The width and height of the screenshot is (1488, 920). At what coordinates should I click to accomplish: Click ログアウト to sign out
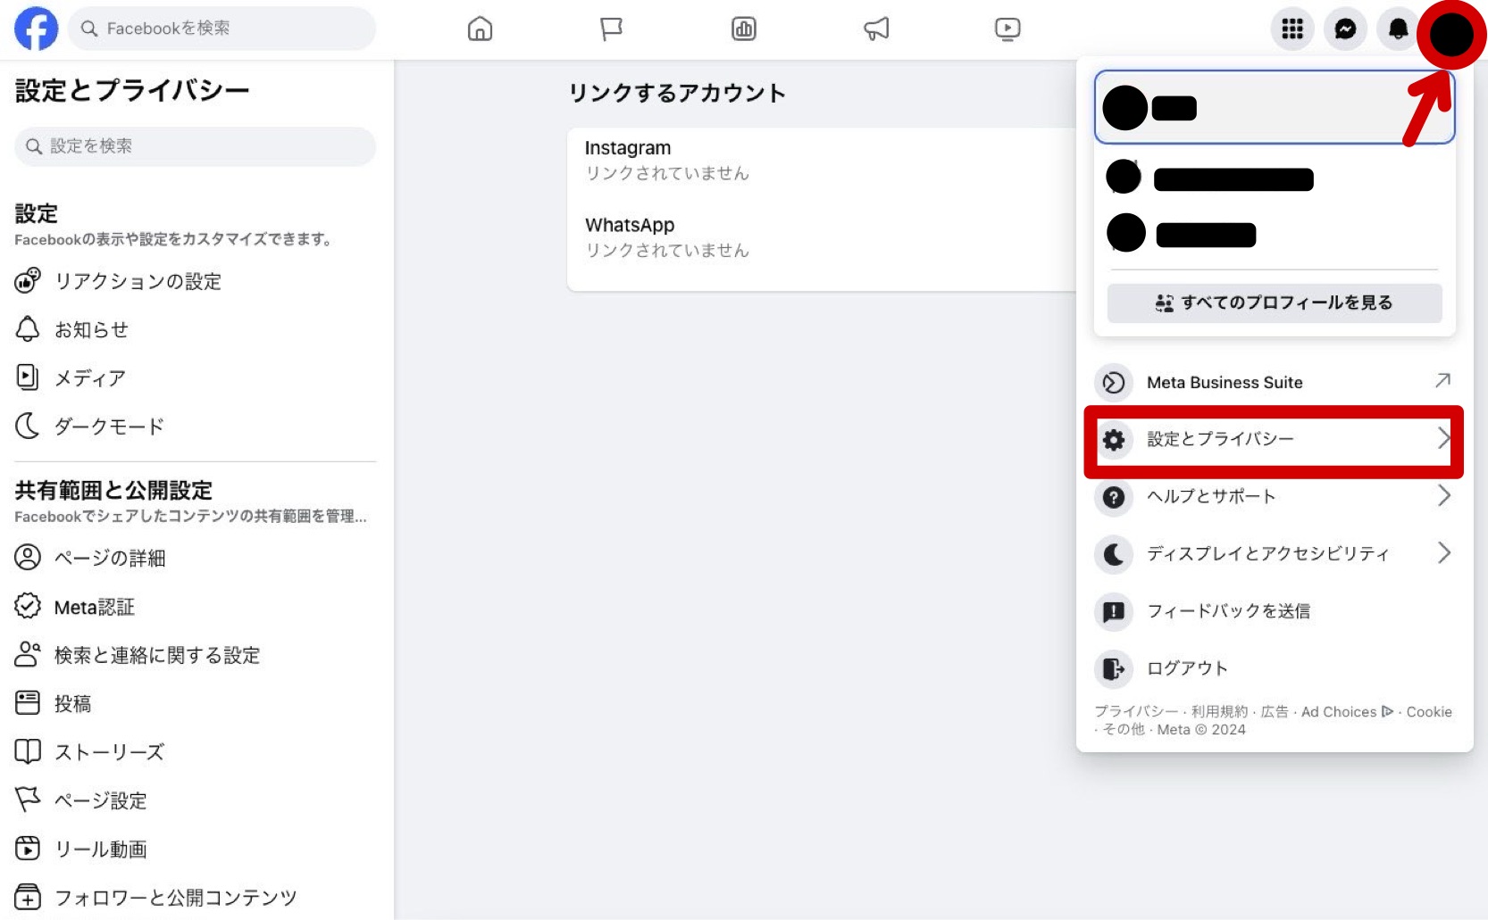coord(1187,668)
